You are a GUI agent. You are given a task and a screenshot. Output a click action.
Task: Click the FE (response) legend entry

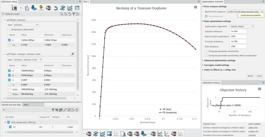168,112
